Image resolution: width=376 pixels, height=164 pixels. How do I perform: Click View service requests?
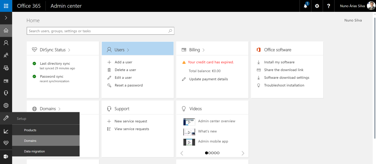coord(132,129)
